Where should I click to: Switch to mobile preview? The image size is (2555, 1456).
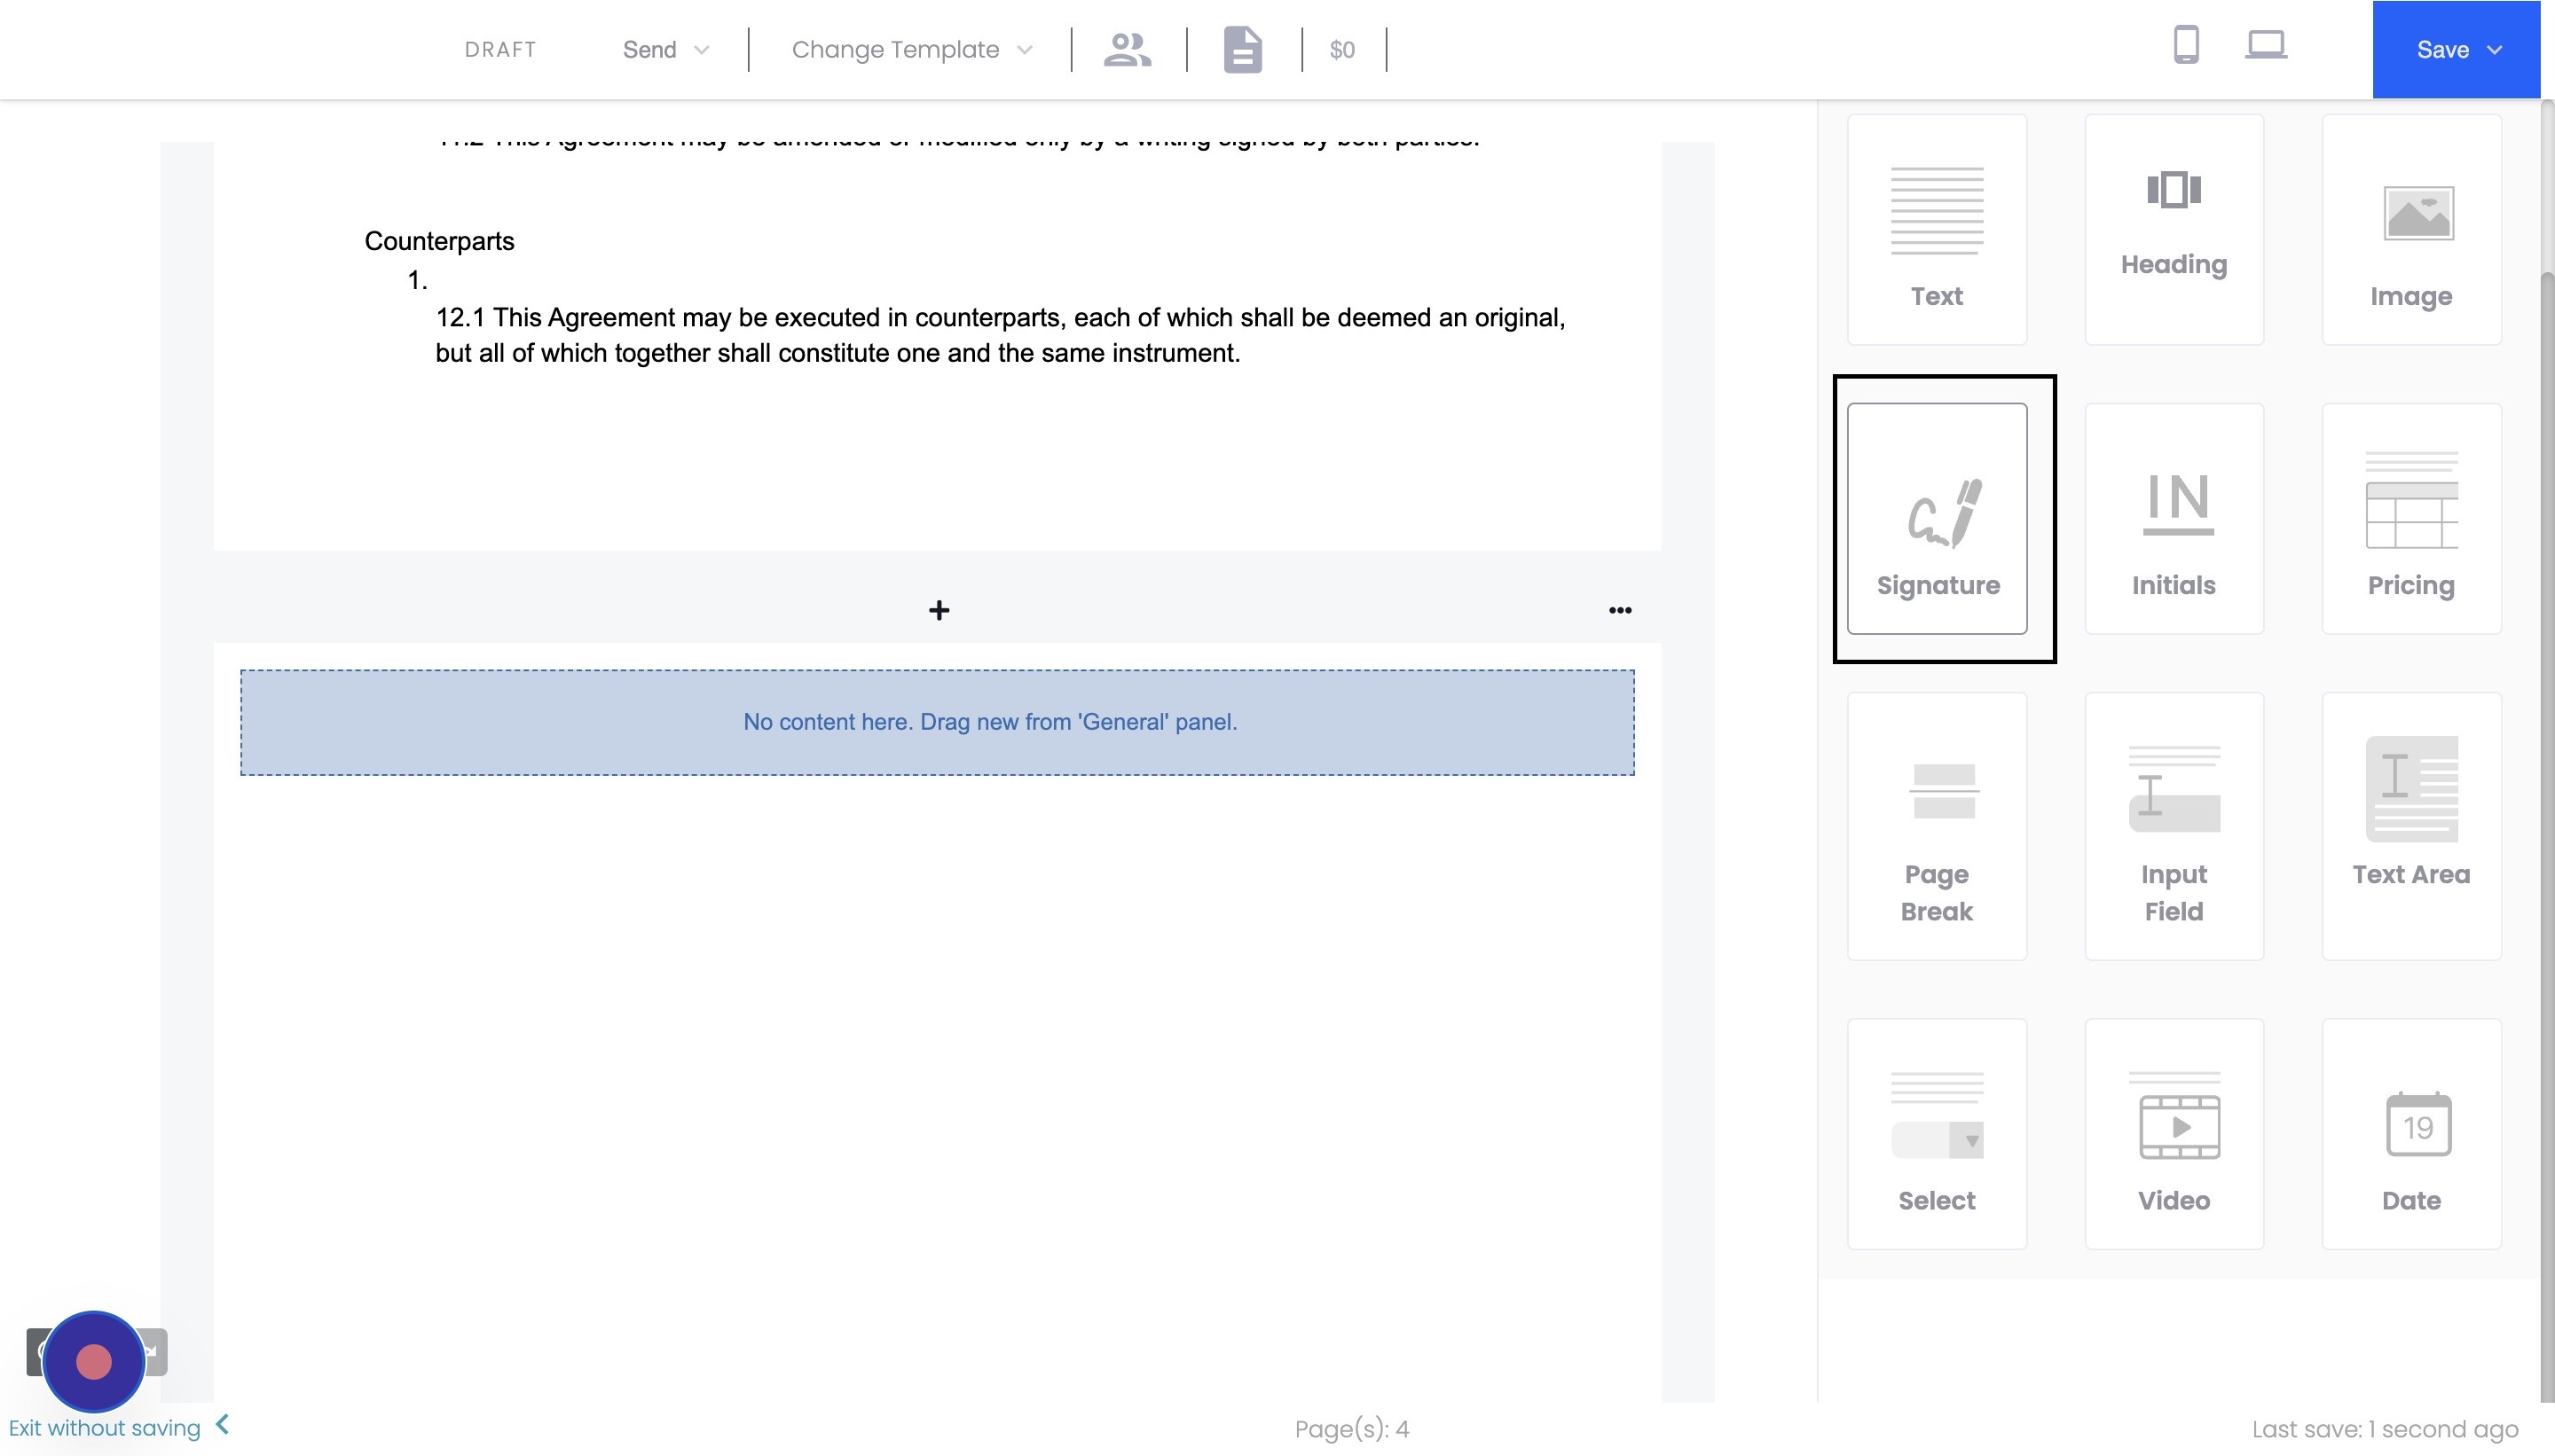pyautogui.click(x=2186, y=45)
